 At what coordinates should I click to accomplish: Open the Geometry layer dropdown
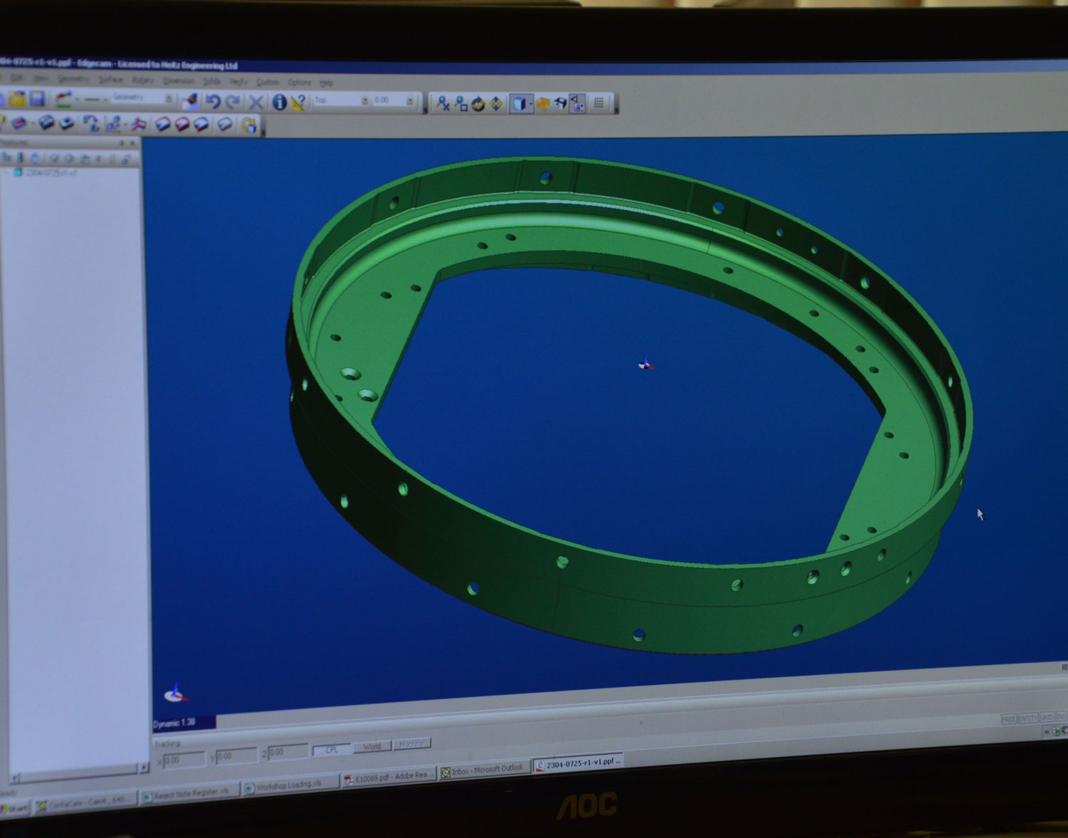[142, 98]
